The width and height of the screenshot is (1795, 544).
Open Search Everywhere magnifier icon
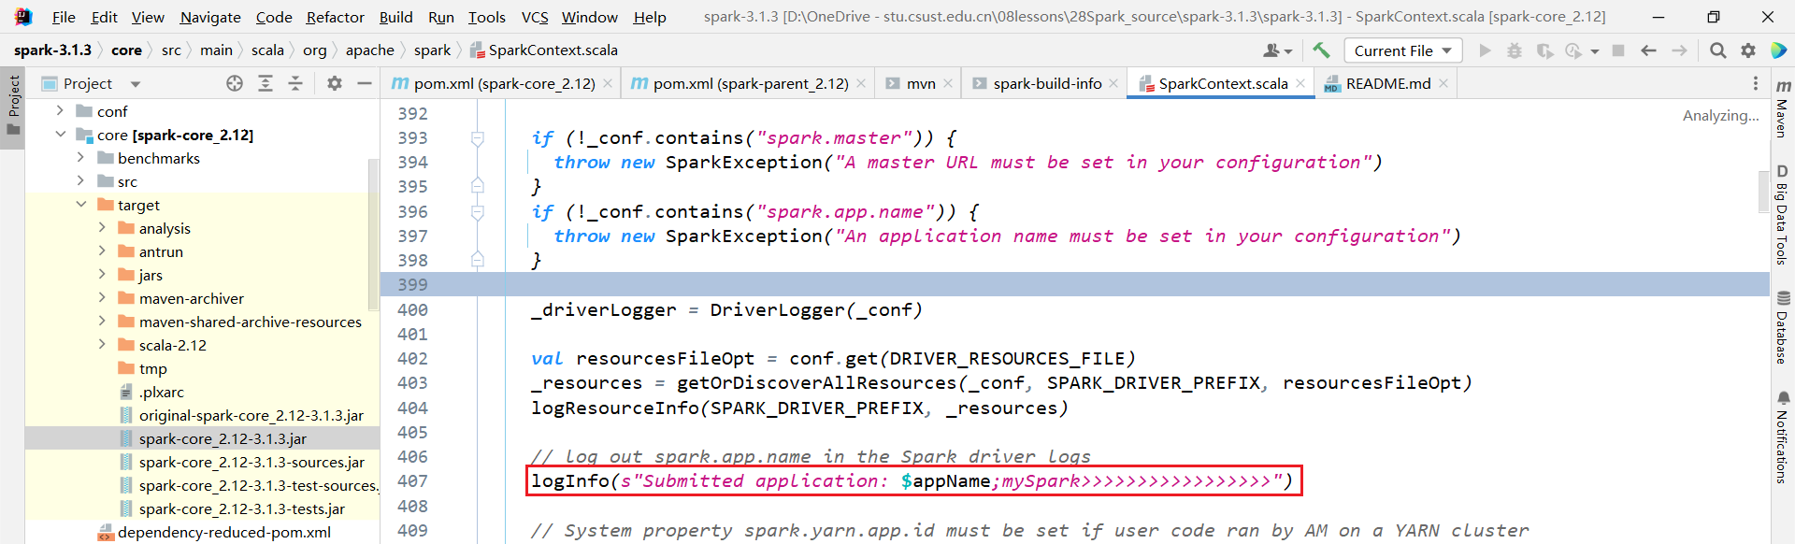[1717, 50]
